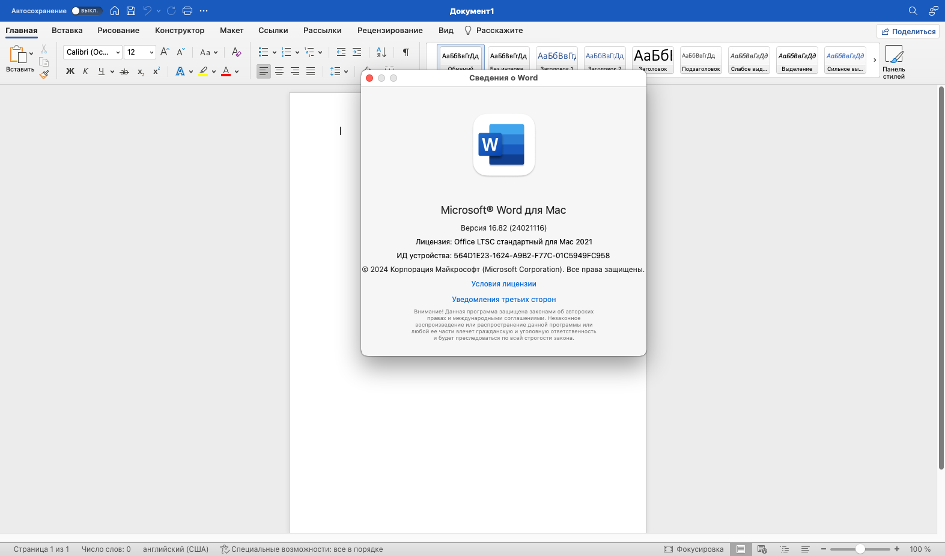945x556 pixels.
Task: Open the Условия лицензии link
Action: pos(503,284)
